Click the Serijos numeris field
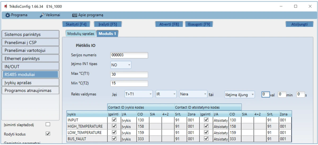 129,55
